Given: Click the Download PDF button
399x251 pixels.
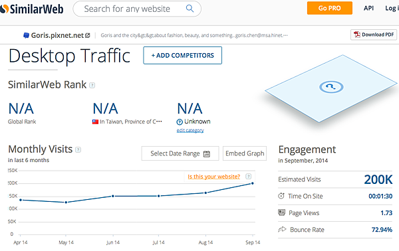Looking at the screenshot, I should pyautogui.click(x=374, y=35).
